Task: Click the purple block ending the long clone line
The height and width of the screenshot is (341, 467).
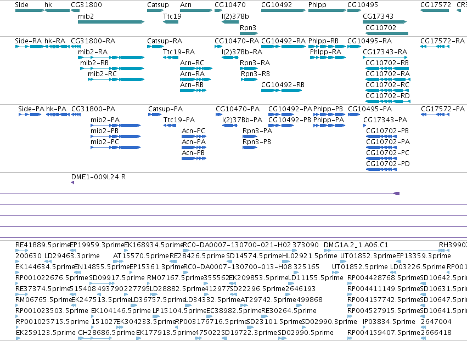Action: pyautogui.click(x=396, y=194)
